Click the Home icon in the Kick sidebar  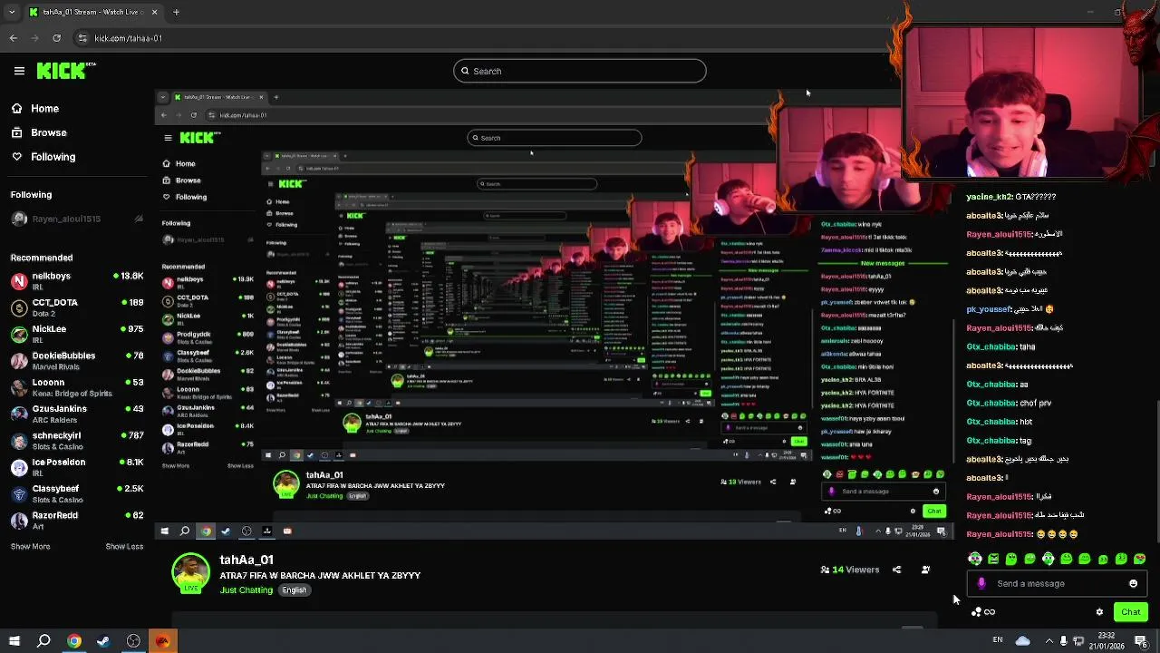pyautogui.click(x=16, y=109)
